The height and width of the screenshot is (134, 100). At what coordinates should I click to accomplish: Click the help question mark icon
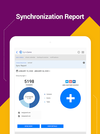[x=84, y=63]
